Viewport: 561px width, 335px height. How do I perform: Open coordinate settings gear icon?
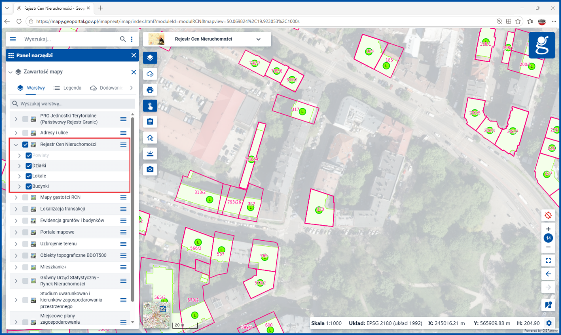coord(549,323)
